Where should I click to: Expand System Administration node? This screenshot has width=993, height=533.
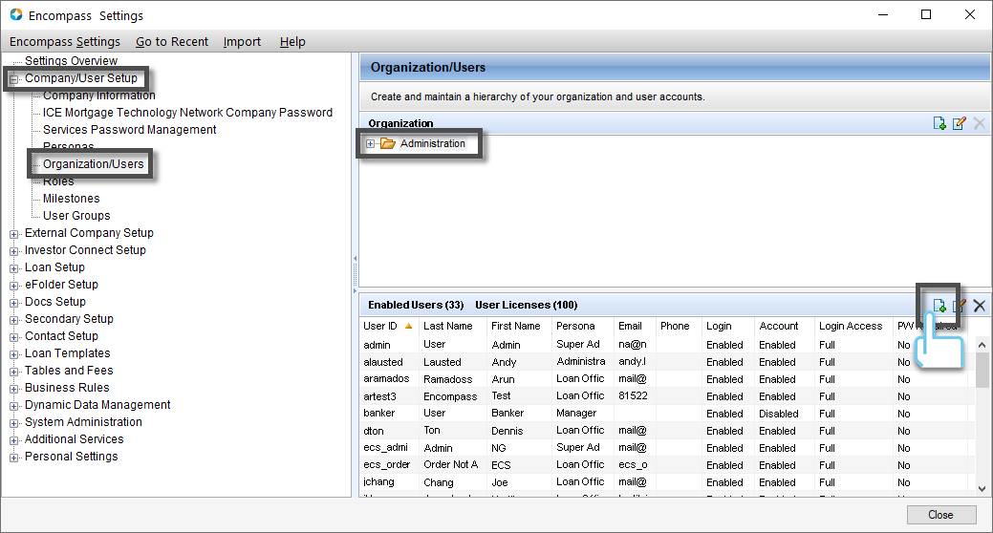tap(14, 423)
